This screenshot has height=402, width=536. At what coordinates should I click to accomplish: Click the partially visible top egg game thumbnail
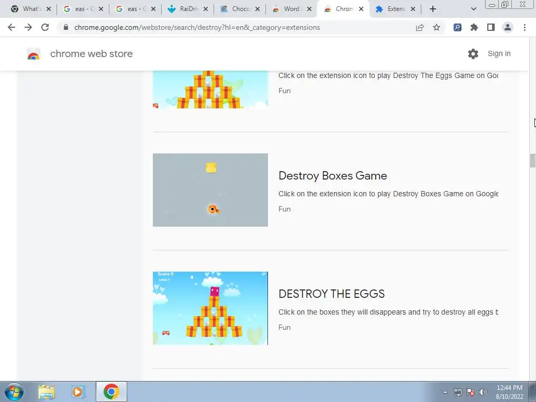coord(210,90)
